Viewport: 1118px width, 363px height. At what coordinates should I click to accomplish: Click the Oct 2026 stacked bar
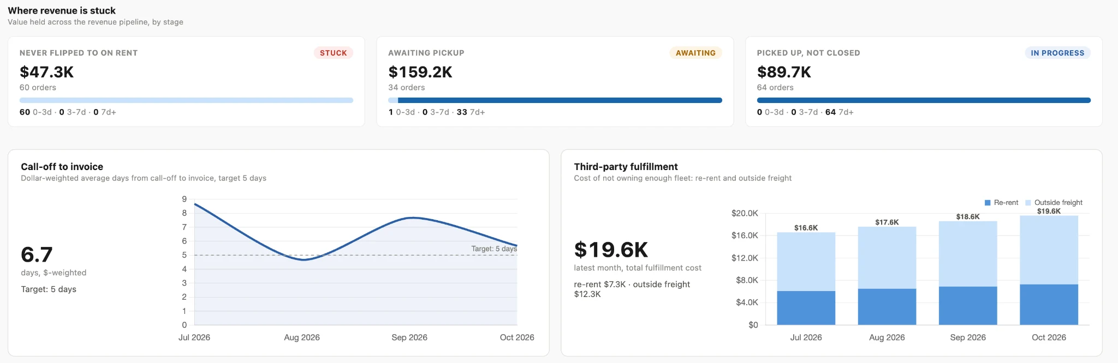[1049, 270]
